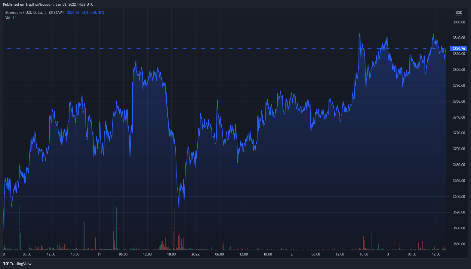The image size is (471, 269).
Task: Click the 3640.00 price axis label
Action: [x=459, y=197]
